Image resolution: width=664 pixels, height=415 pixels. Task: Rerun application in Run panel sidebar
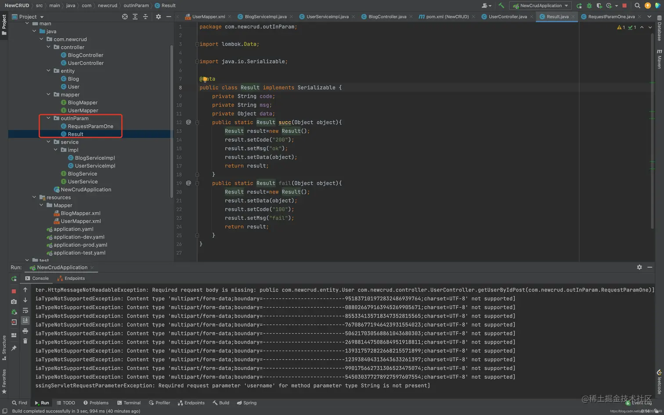(14, 278)
